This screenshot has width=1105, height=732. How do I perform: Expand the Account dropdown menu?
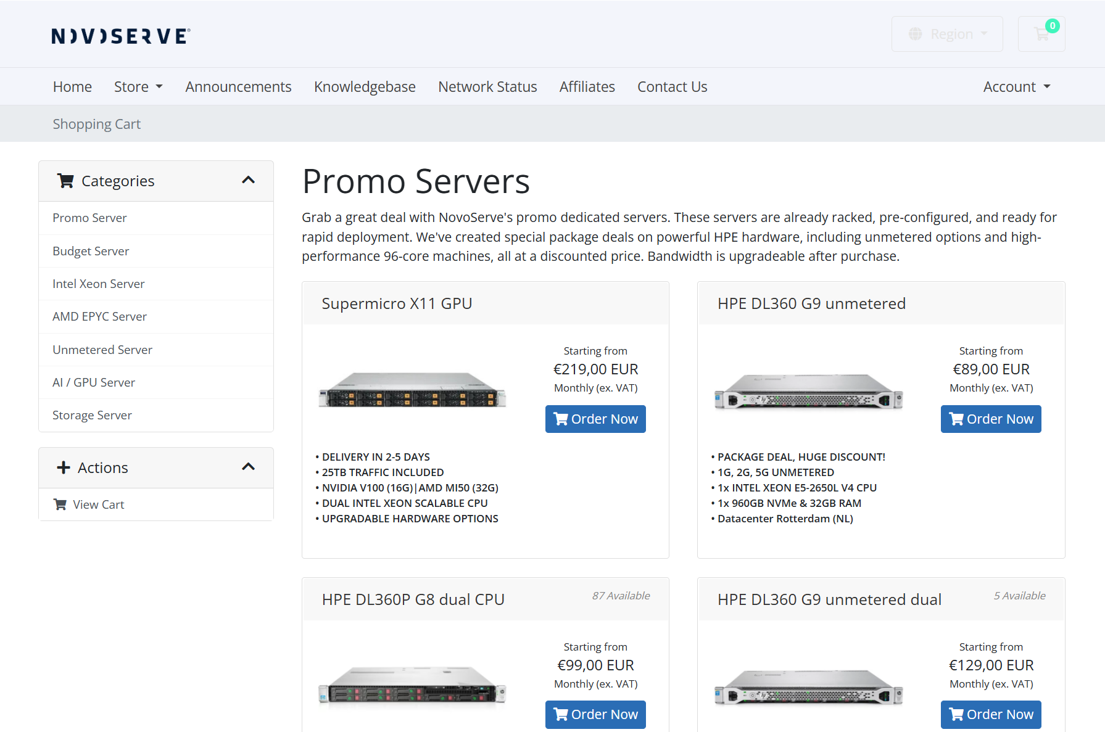1017,87
